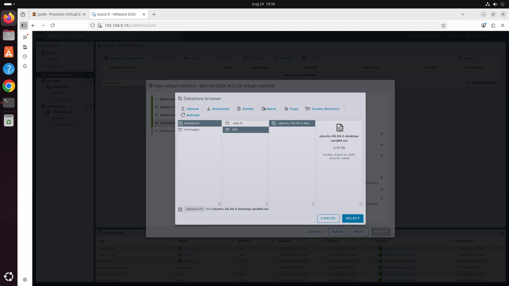The image size is (509, 286).
Task: Delete the selected file in Datastore browser
Action: 245,109
